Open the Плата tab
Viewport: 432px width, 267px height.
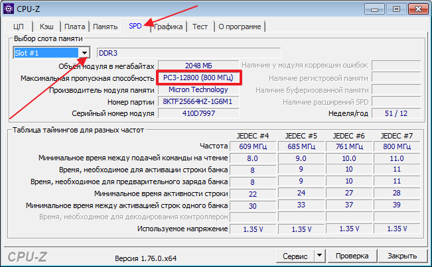click(74, 27)
